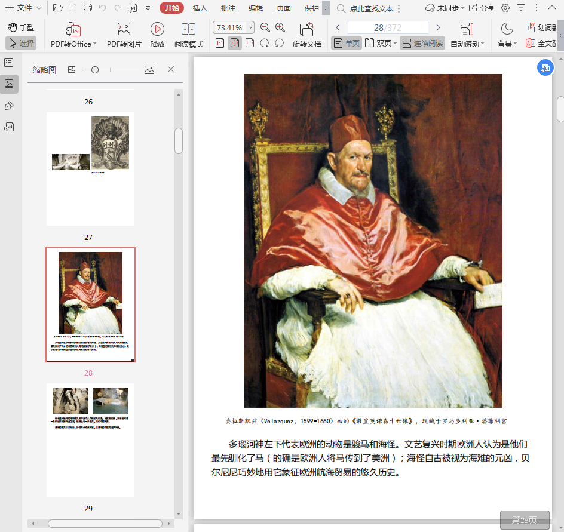Activate the 手型 hand tool
The width and height of the screenshot is (564, 532).
21,28
